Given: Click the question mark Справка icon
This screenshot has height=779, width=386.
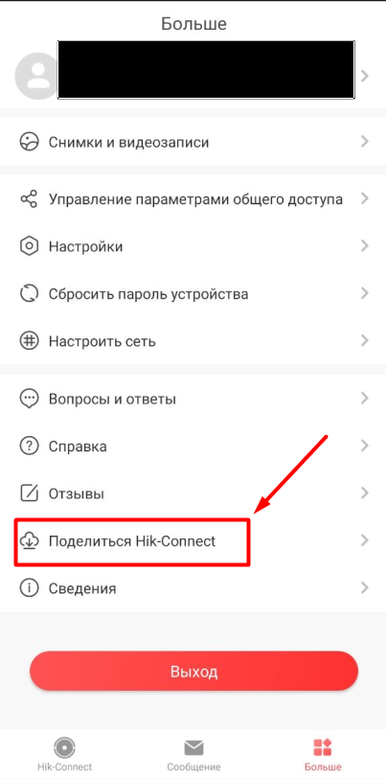Looking at the screenshot, I should (29, 447).
